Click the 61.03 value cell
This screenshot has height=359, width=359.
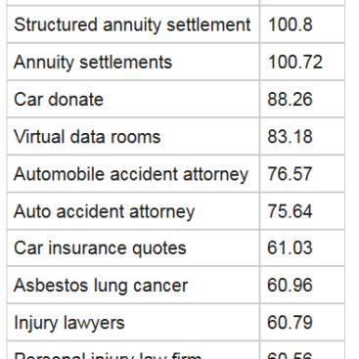pyautogui.click(x=302, y=248)
